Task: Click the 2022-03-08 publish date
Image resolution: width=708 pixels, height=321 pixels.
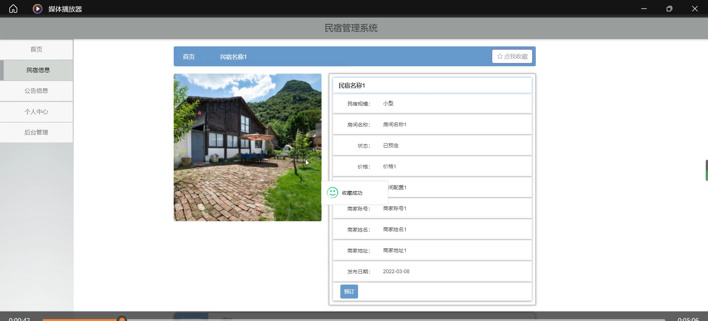Action: (396, 271)
